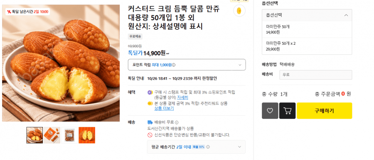Select the second product packaging thumbnail
The height and width of the screenshot is (160, 374).
52,135
